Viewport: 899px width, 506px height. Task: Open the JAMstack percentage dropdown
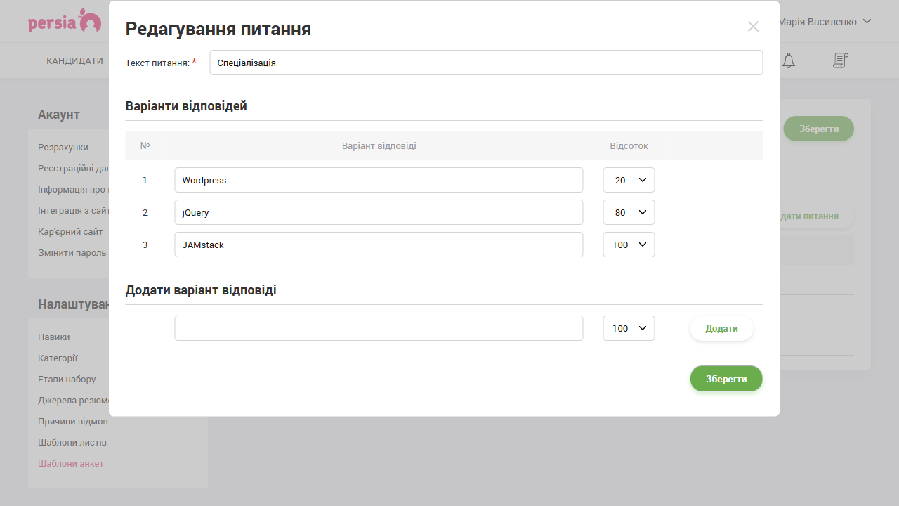click(x=629, y=244)
